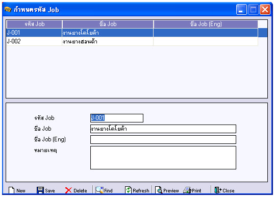Click the ชื่อ Job (Eng) input field
This screenshot has height=198, width=275.
163,139
